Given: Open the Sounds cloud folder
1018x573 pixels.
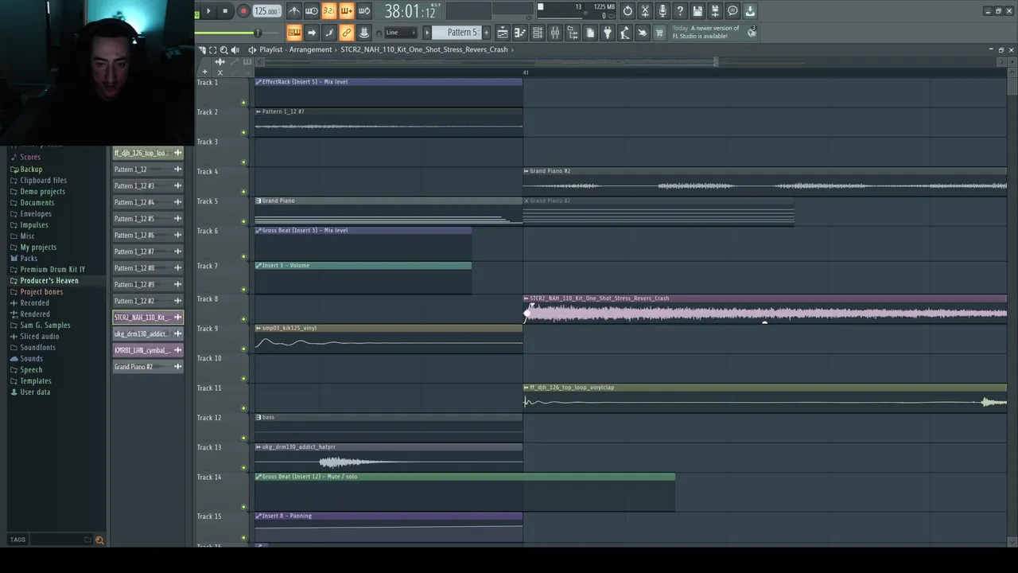Looking at the screenshot, I should point(31,358).
